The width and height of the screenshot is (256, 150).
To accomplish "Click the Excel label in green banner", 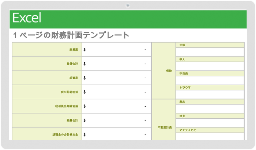I will pyautogui.click(x=27, y=18).
